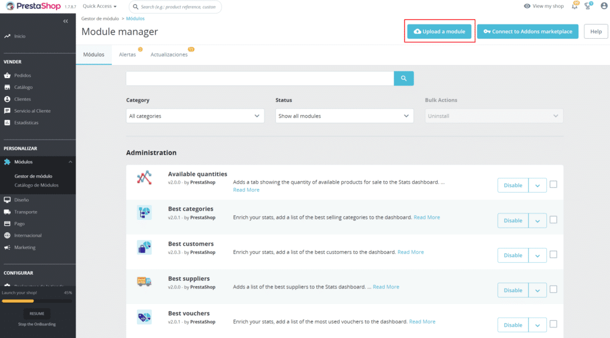The image size is (610, 338).
Task: Switch to the Alertas tab
Action: pyautogui.click(x=127, y=54)
